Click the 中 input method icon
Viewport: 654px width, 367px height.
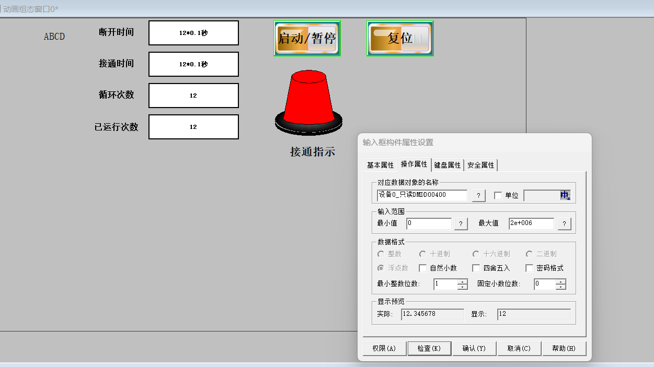point(565,195)
